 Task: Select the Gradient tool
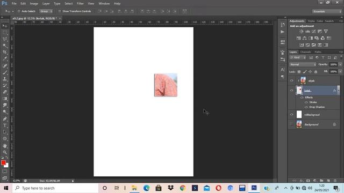tap(5, 99)
